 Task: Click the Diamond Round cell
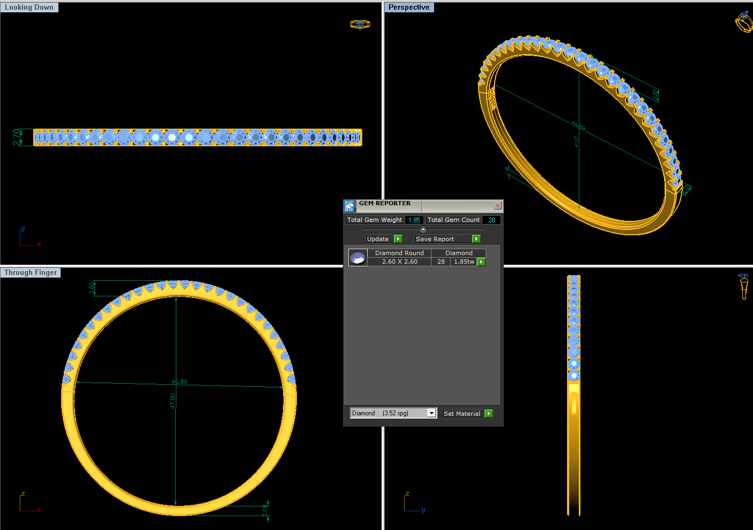[x=399, y=253]
